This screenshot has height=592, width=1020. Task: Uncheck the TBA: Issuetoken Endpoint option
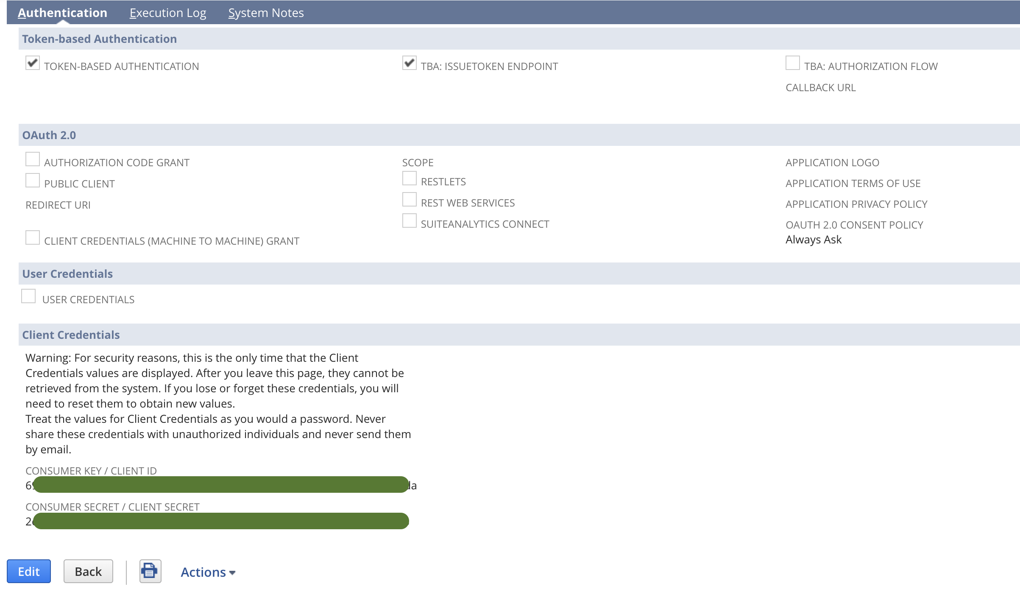point(409,63)
